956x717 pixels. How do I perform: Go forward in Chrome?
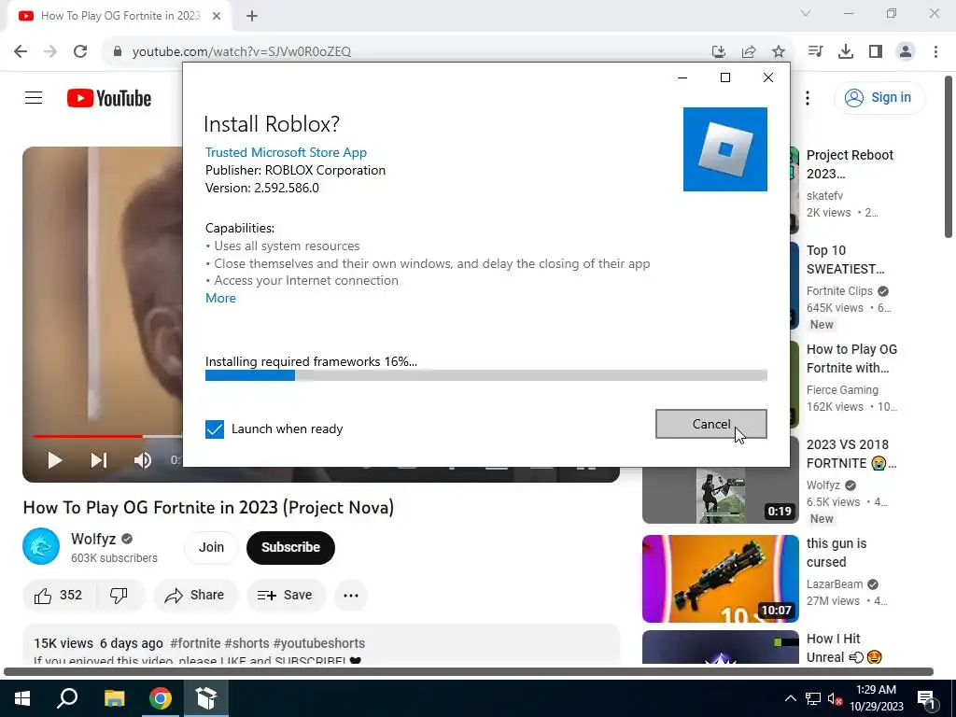50,51
